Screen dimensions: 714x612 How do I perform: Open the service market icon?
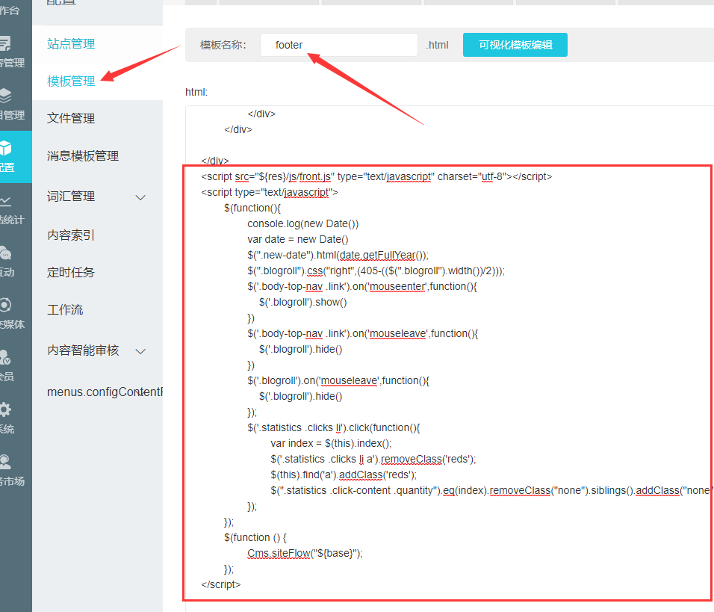pos(5,462)
